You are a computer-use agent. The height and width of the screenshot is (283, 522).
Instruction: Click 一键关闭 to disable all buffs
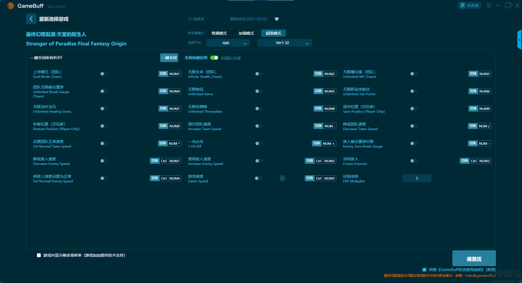tap(169, 58)
